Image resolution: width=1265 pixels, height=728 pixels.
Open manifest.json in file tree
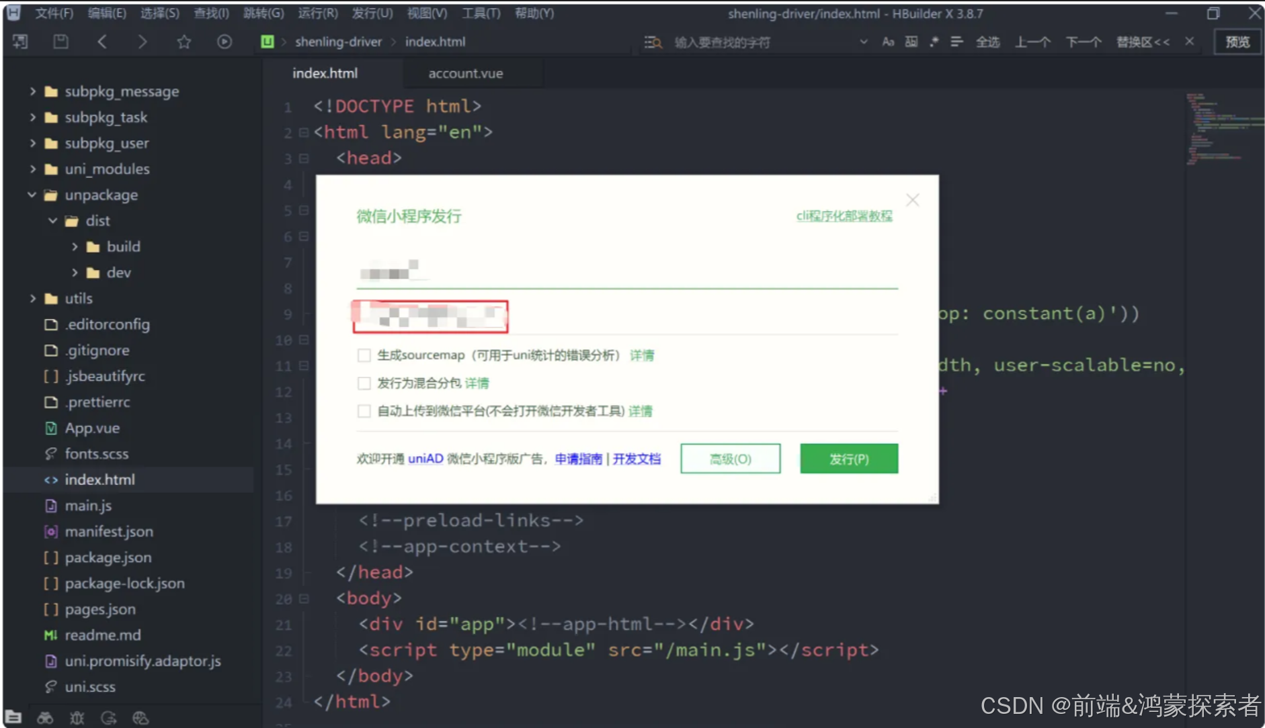109,532
